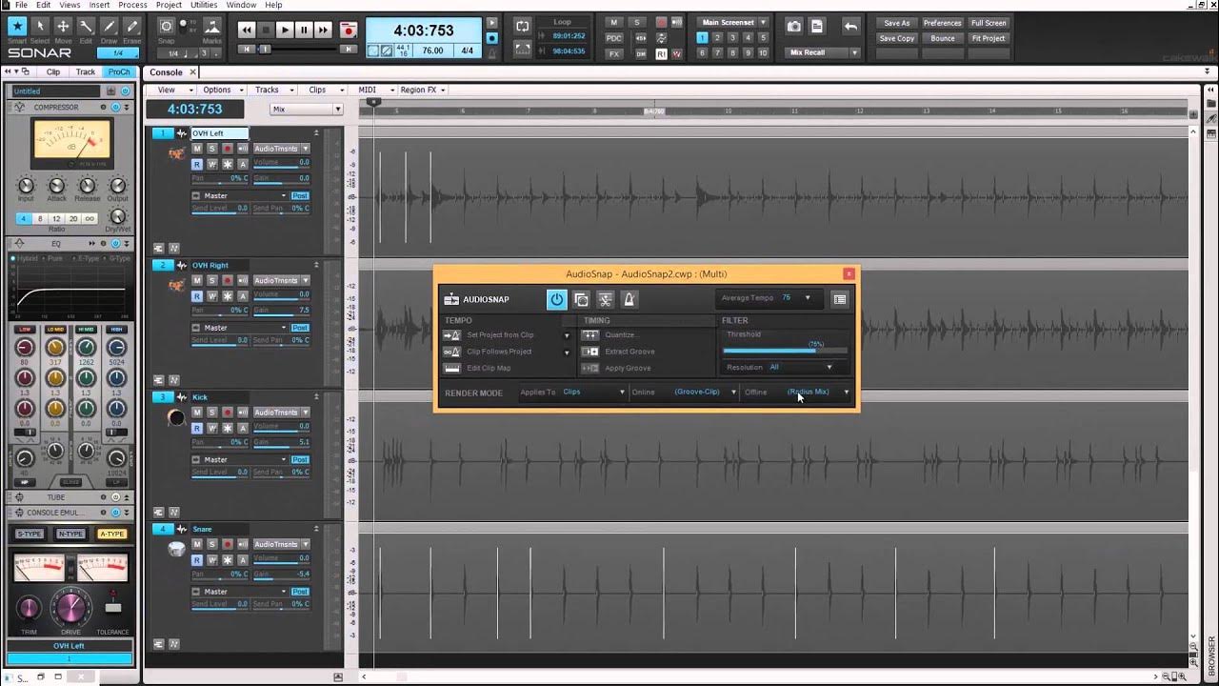The height and width of the screenshot is (686, 1219).
Task: Open the Process menu
Action: (x=132, y=5)
